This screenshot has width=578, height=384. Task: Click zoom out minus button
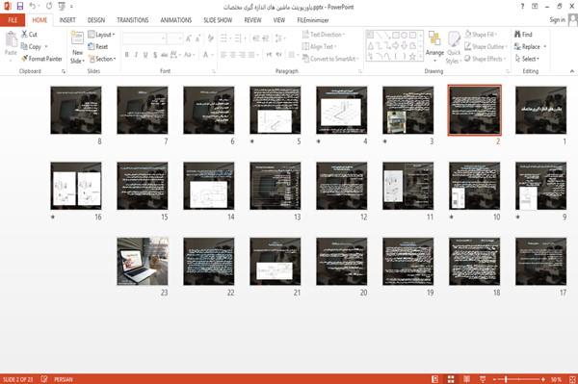tap(495, 379)
